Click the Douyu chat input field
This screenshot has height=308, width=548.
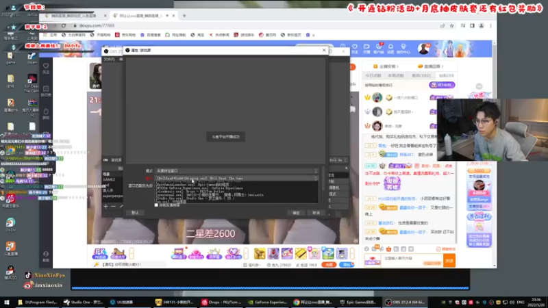[412, 261]
